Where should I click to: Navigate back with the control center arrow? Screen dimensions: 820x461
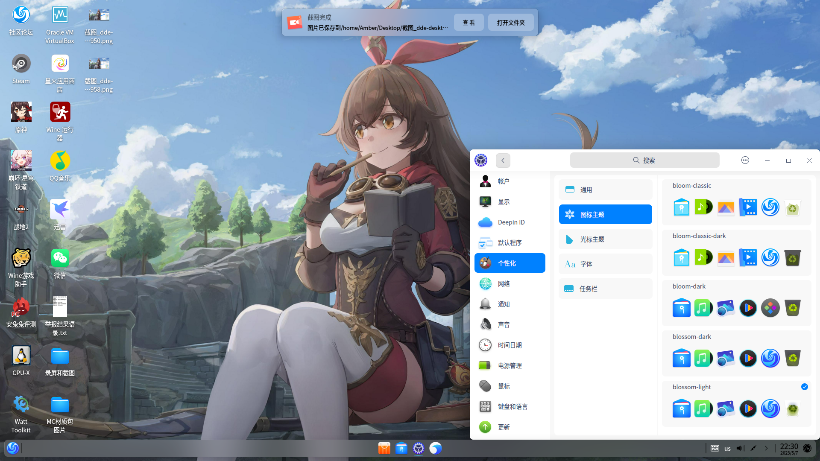(503, 160)
